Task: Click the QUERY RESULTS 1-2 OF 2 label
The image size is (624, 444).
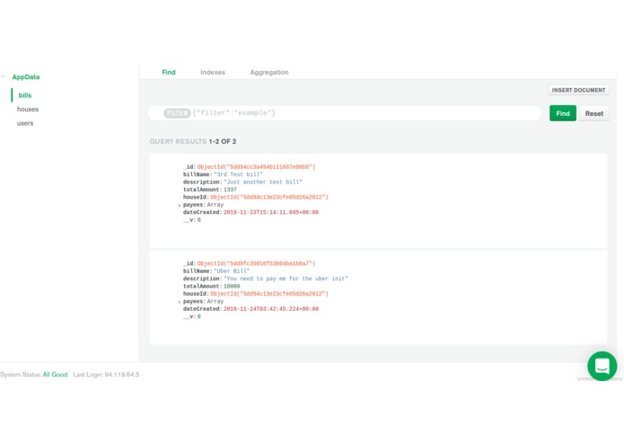Action: tap(193, 141)
